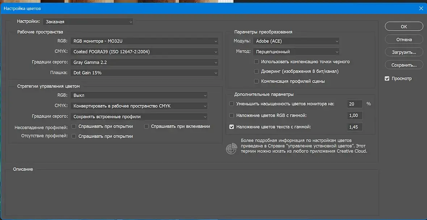
Task: Enable Отсутствие профилей Спрашивать при открытии
Action: pos(73,136)
